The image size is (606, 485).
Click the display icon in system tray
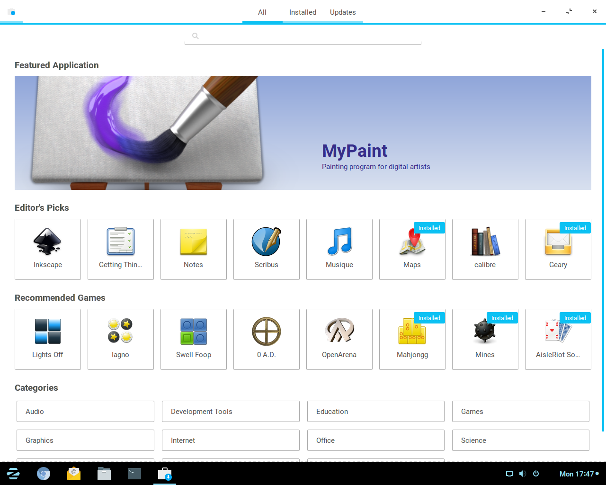[x=509, y=474]
